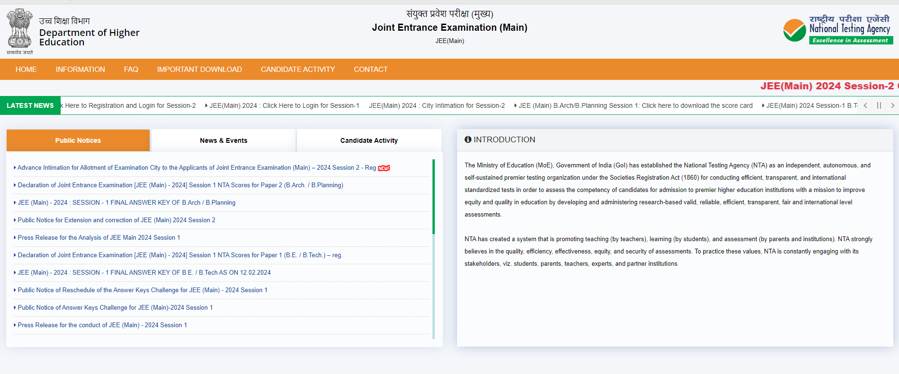The image size is (899, 374).
Task: Pause the latest news ticker
Action: [879, 105]
